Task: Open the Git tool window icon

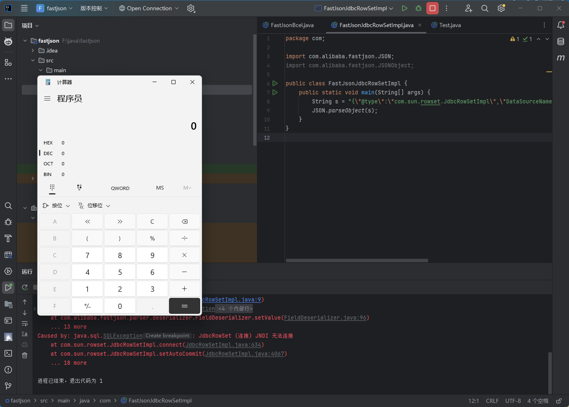Action: point(8,386)
